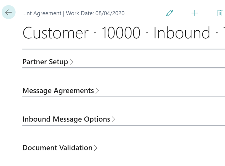The image size is (225, 166).
Task: Expand the Message Agreements section
Action: click(x=58, y=91)
